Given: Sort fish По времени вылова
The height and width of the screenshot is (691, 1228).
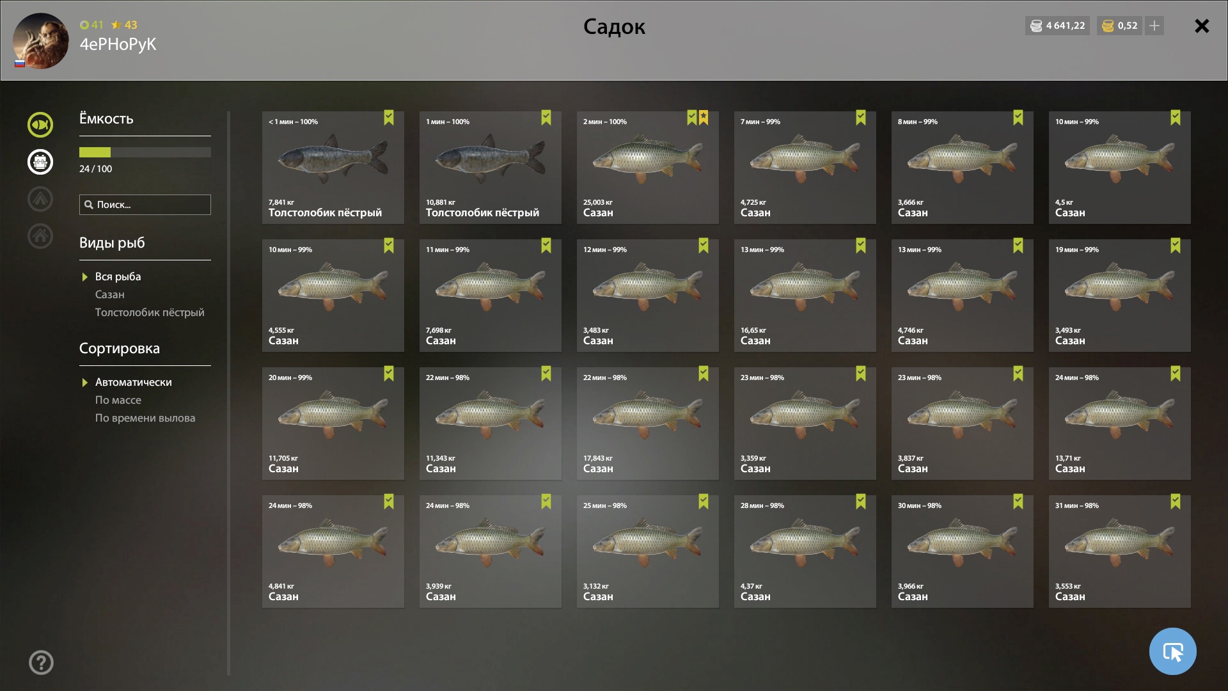Looking at the screenshot, I should [145, 418].
